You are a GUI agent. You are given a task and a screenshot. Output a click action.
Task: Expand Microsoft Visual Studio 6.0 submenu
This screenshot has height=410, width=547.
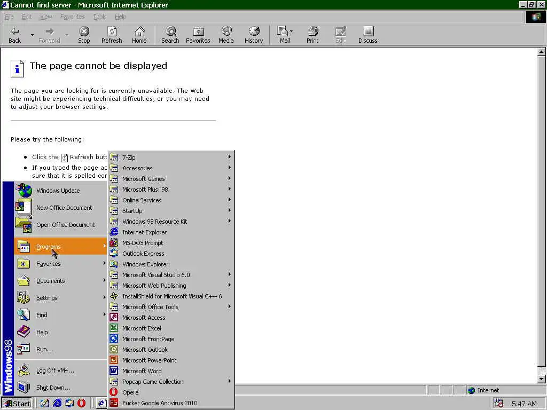pos(171,275)
